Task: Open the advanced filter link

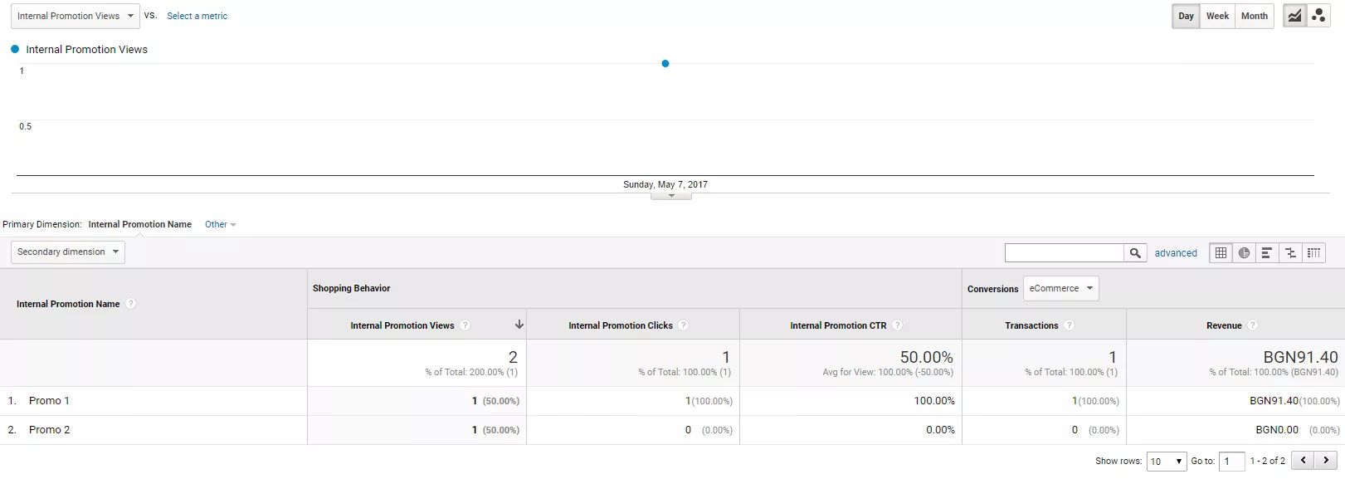Action: (x=1176, y=253)
